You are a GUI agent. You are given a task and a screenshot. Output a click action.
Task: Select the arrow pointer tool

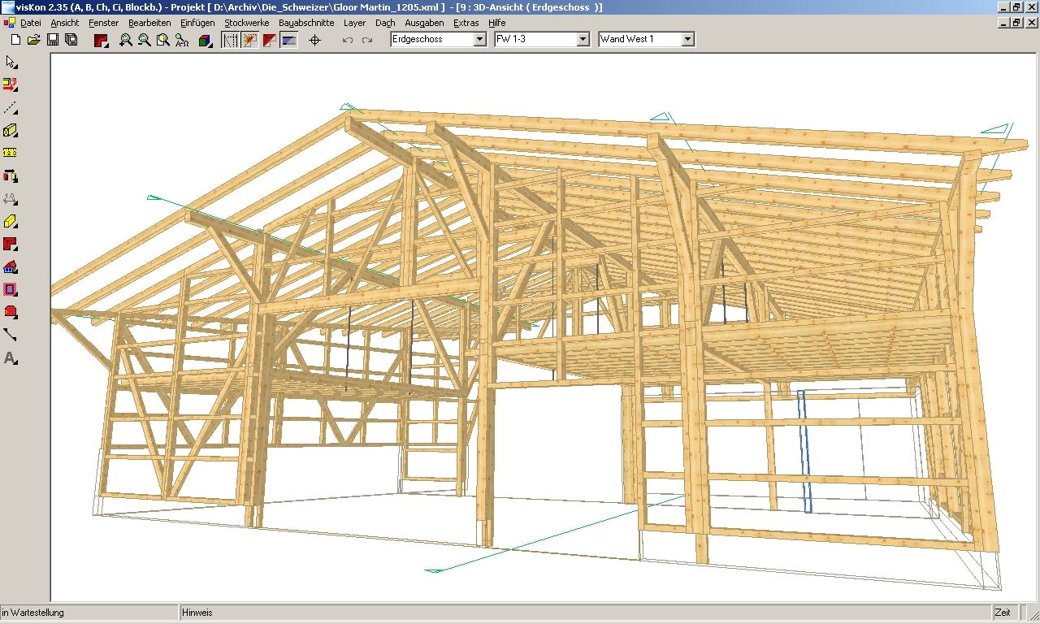pos(11,63)
